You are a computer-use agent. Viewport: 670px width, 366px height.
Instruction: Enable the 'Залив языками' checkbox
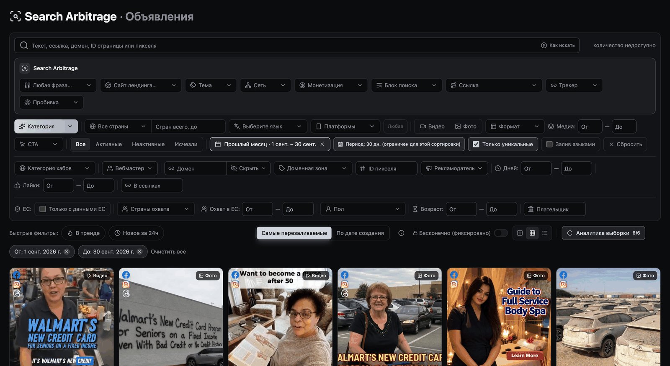point(549,144)
